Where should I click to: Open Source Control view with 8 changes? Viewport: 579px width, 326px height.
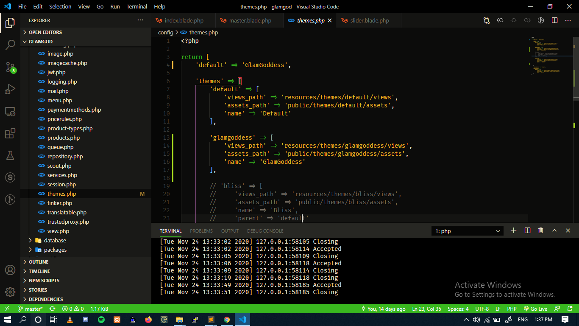pos(10,67)
